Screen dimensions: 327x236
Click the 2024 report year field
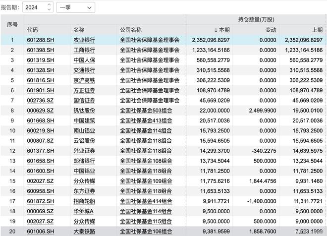(38, 7)
